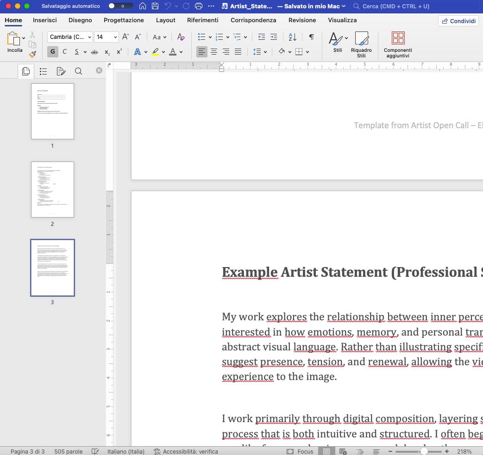Cut selection with scissors icon
This screenshot has height=455, width=483.
32,34
